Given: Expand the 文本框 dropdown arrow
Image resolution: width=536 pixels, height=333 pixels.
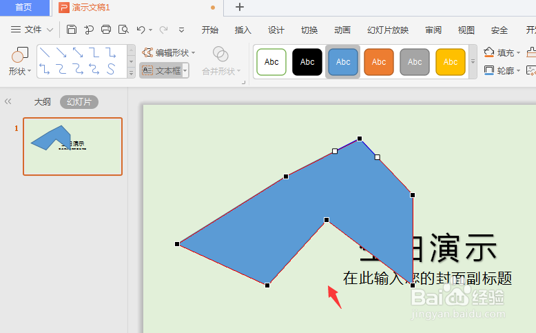Looking at the screenshot, I should tap(185, 71).
